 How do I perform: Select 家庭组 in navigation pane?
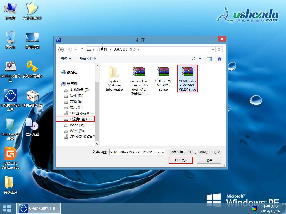(69, 72)
